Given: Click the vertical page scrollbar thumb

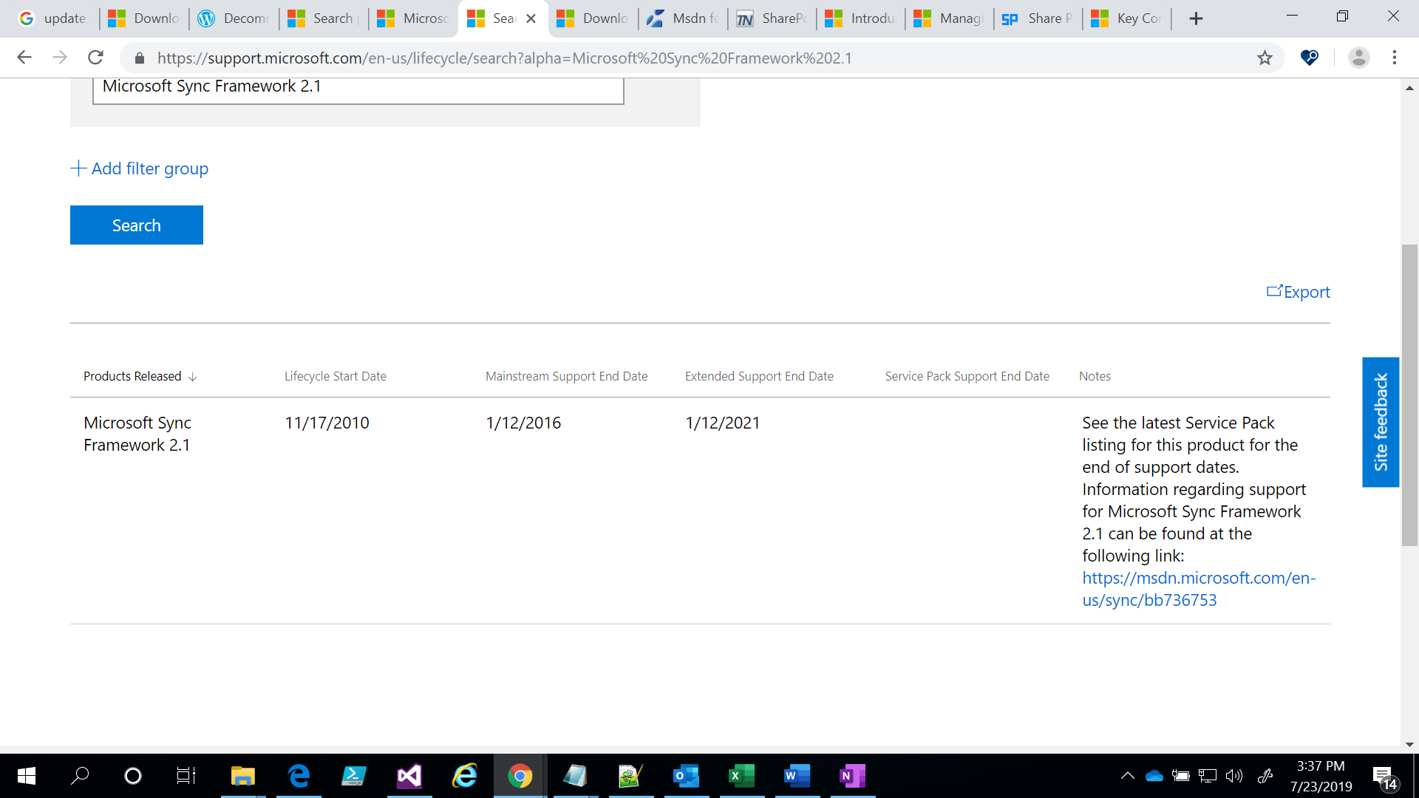Looking at the screenshot, I should [1409, 395].
